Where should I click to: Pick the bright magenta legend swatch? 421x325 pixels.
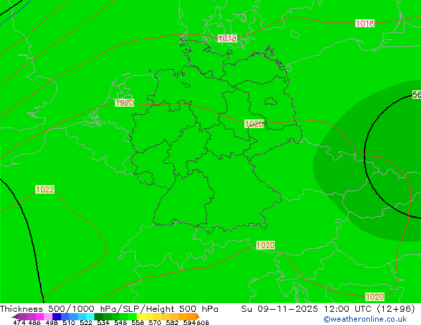click(39, 316)
